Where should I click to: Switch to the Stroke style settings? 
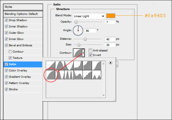(13, 89)
